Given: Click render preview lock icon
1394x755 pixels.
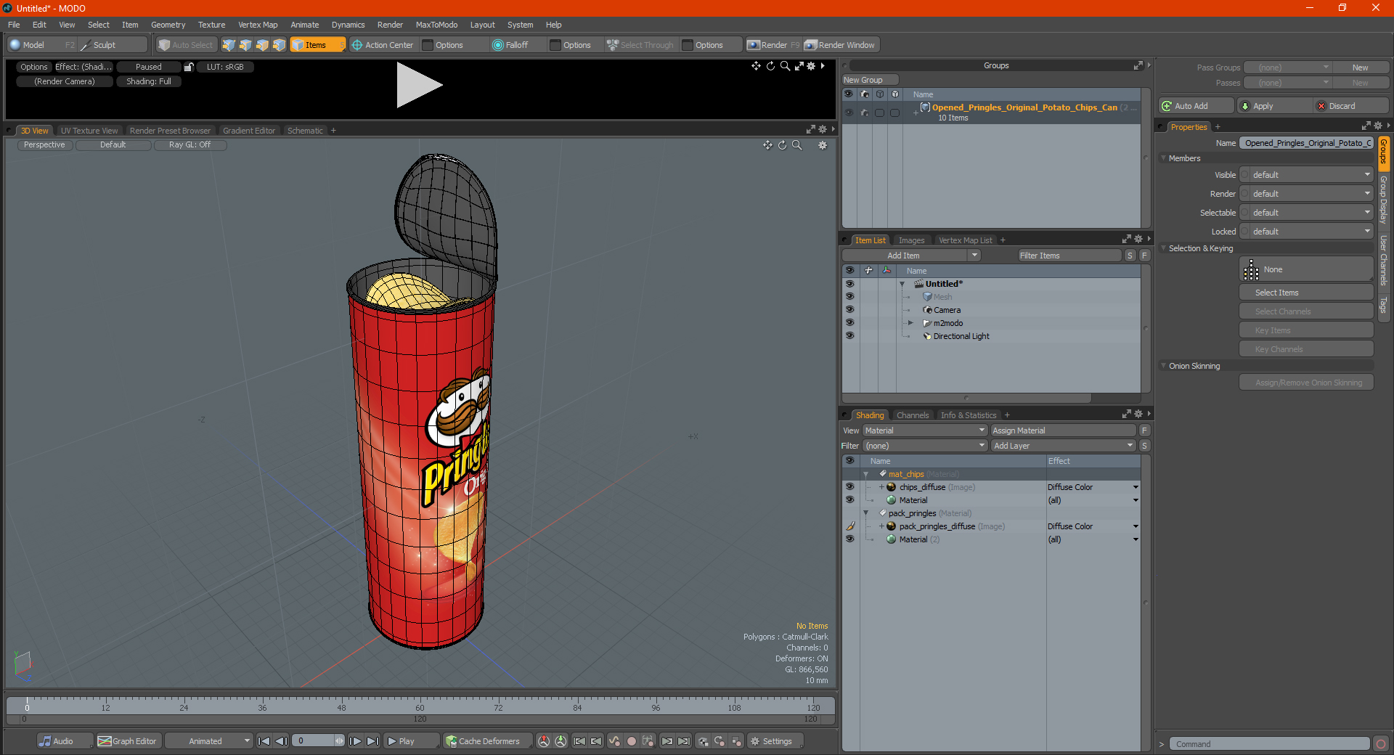Looking at the screenshot, I should 189,67.
